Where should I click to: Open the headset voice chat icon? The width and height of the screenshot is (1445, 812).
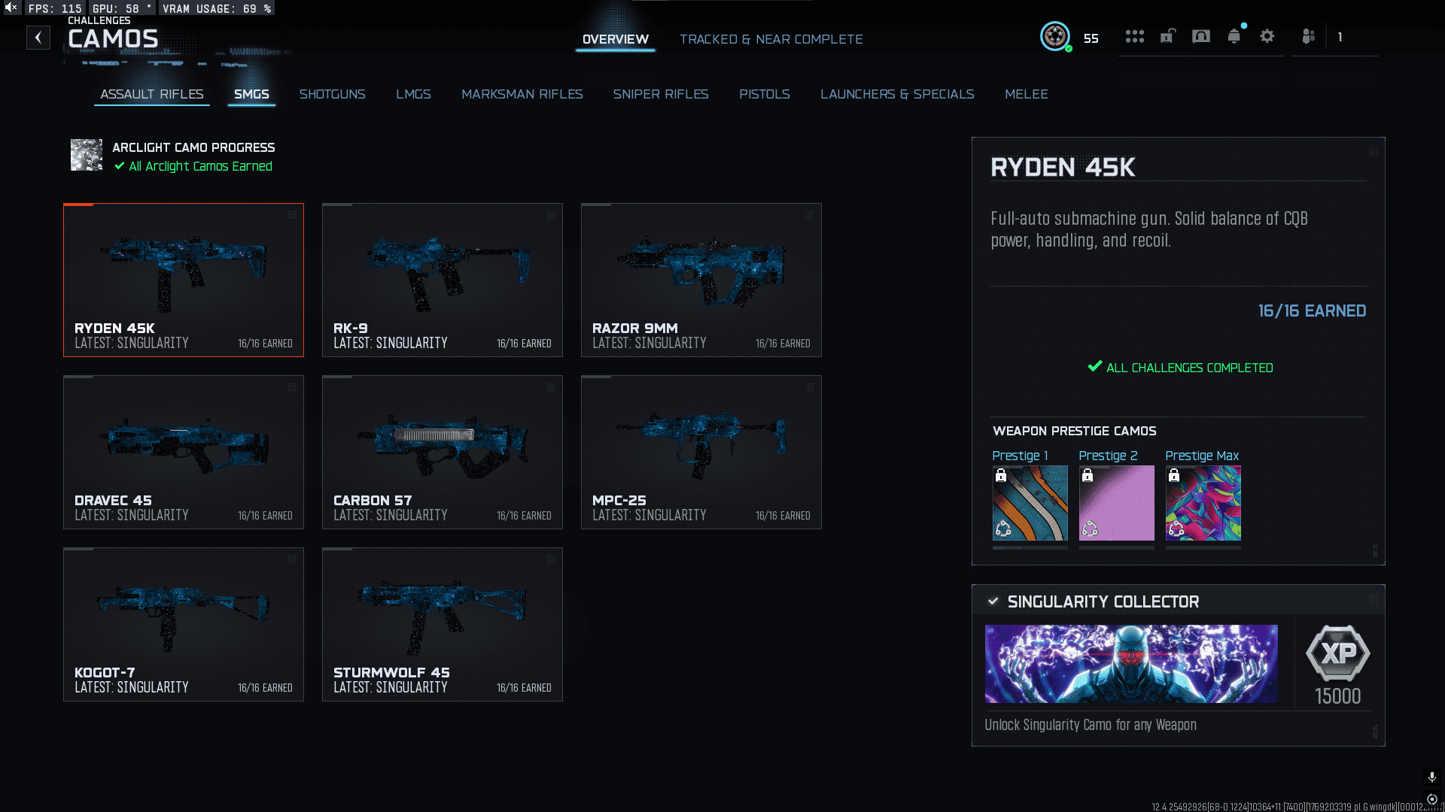coord(1201,36)
